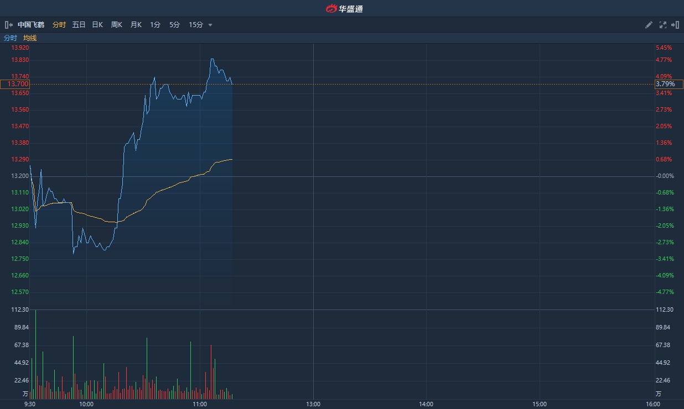Open the more timeframes dropdown arrow
This screenshot has width=684, height=409.
coord(210,25)
